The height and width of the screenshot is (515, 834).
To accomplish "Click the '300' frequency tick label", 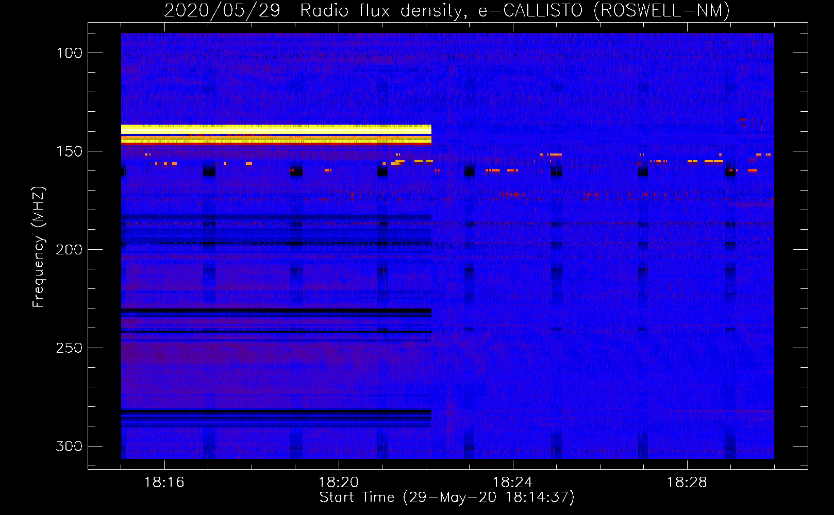I will [69, 446].
